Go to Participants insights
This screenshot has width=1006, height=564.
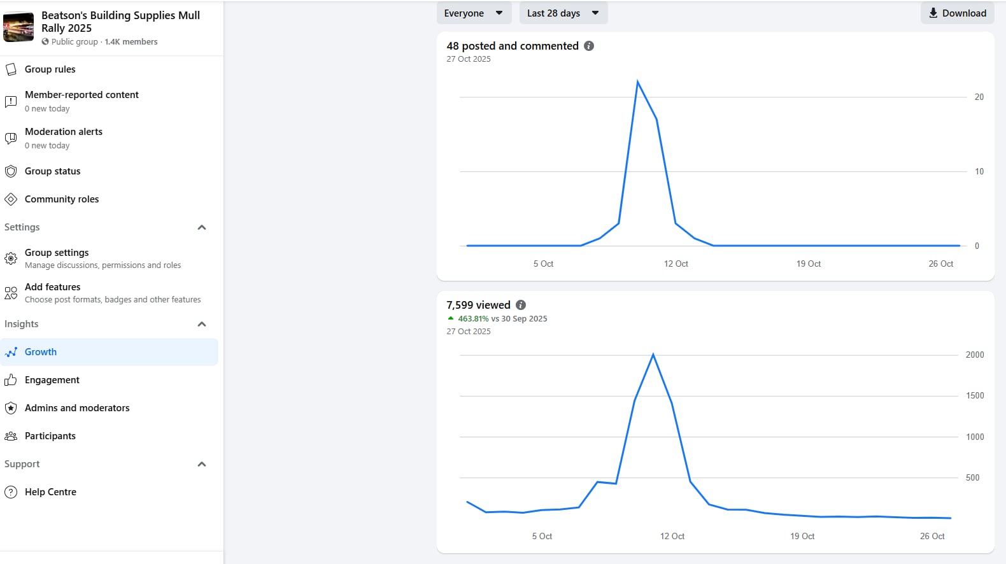click(x=50, y=436)
